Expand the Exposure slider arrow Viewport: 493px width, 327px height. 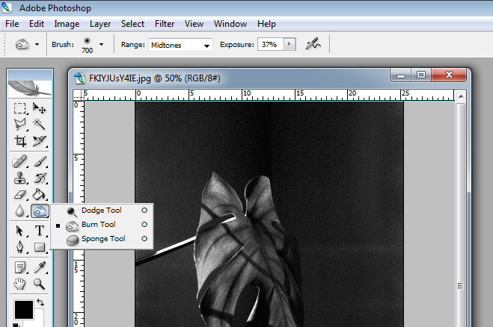(289, 45)
